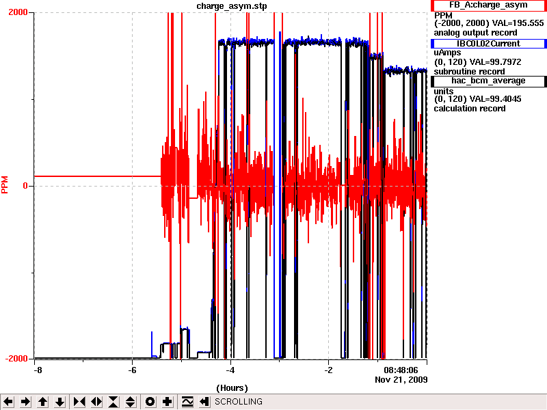Click the 2000 tick label on the Y axis
Image resolution: width=547 pixels, height=410 pixels.
(x=18, y=12)
